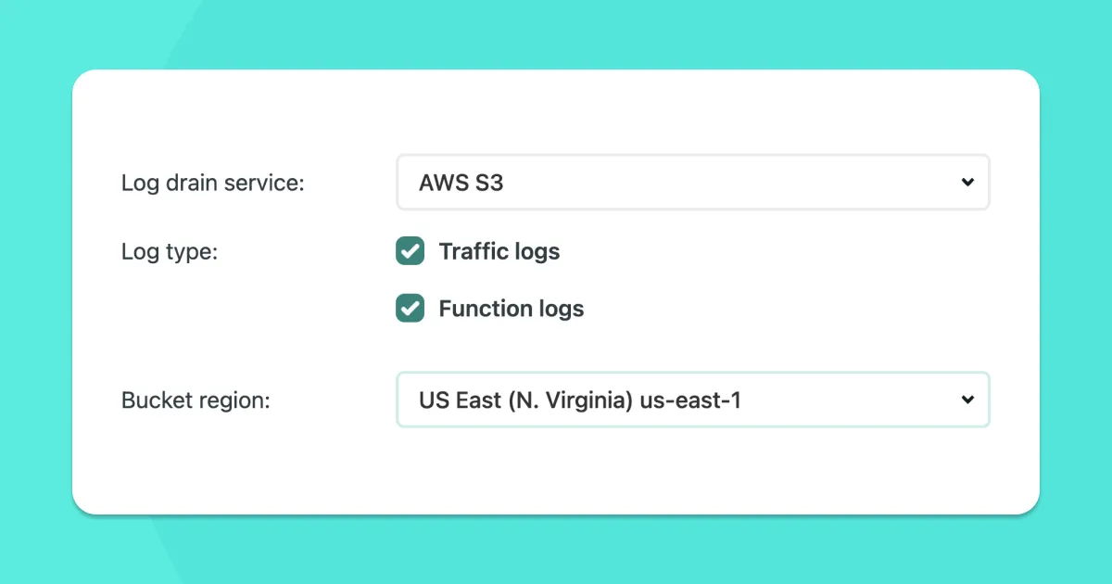Viewport: 1112px width, 584px height.
Task: Click empty space inside the AWS S3 select box
Action: pos(741,182)
